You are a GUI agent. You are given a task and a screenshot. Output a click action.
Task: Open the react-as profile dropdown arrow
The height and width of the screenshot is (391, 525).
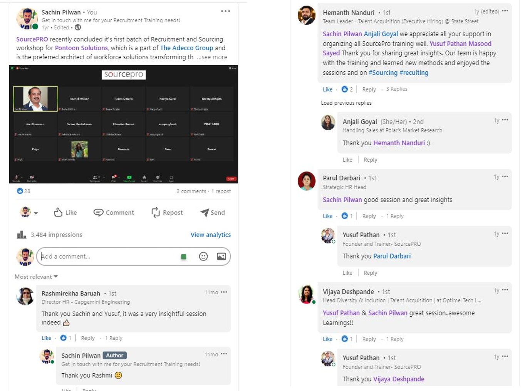[36, 213]
